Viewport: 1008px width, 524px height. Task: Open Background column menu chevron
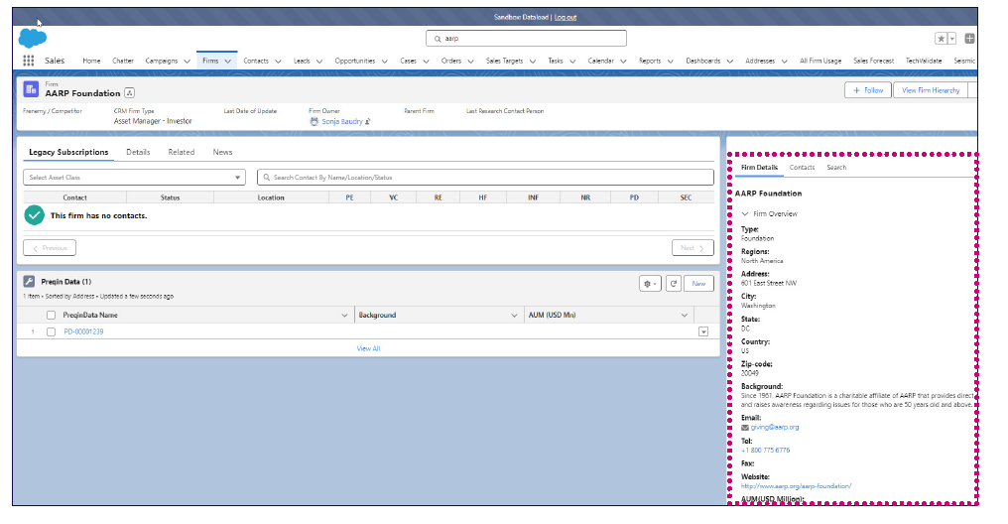[514, 315]
